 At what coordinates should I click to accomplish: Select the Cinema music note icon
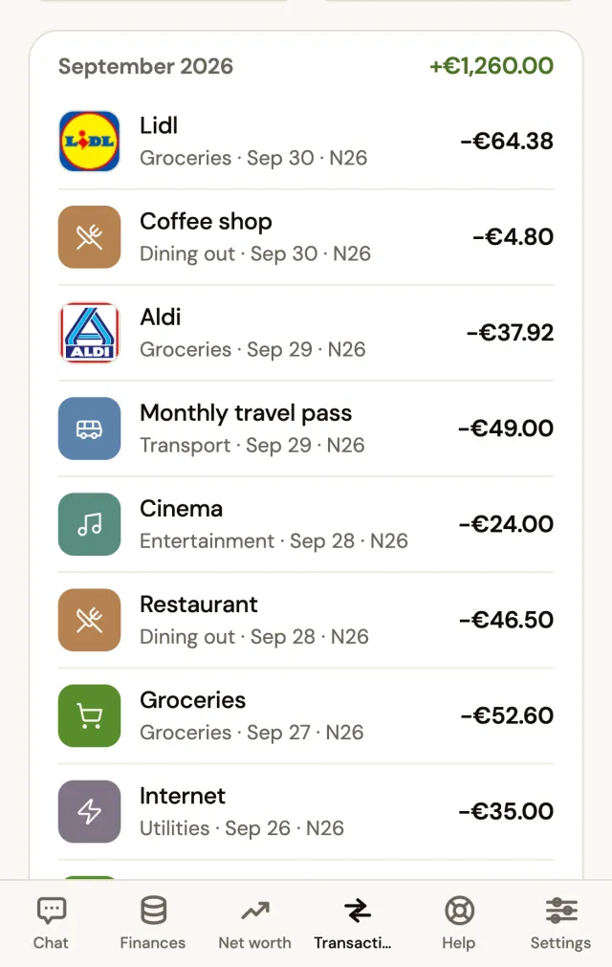[89, 524]
